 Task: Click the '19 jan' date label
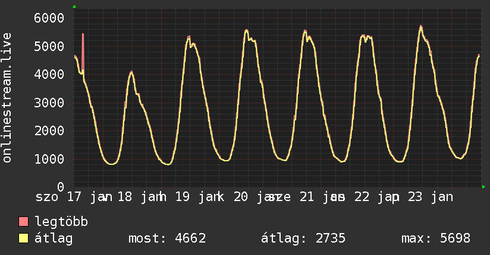(199, 197)
